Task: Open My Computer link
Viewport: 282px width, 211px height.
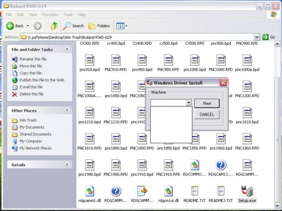Action: click(x=31, y=141)
